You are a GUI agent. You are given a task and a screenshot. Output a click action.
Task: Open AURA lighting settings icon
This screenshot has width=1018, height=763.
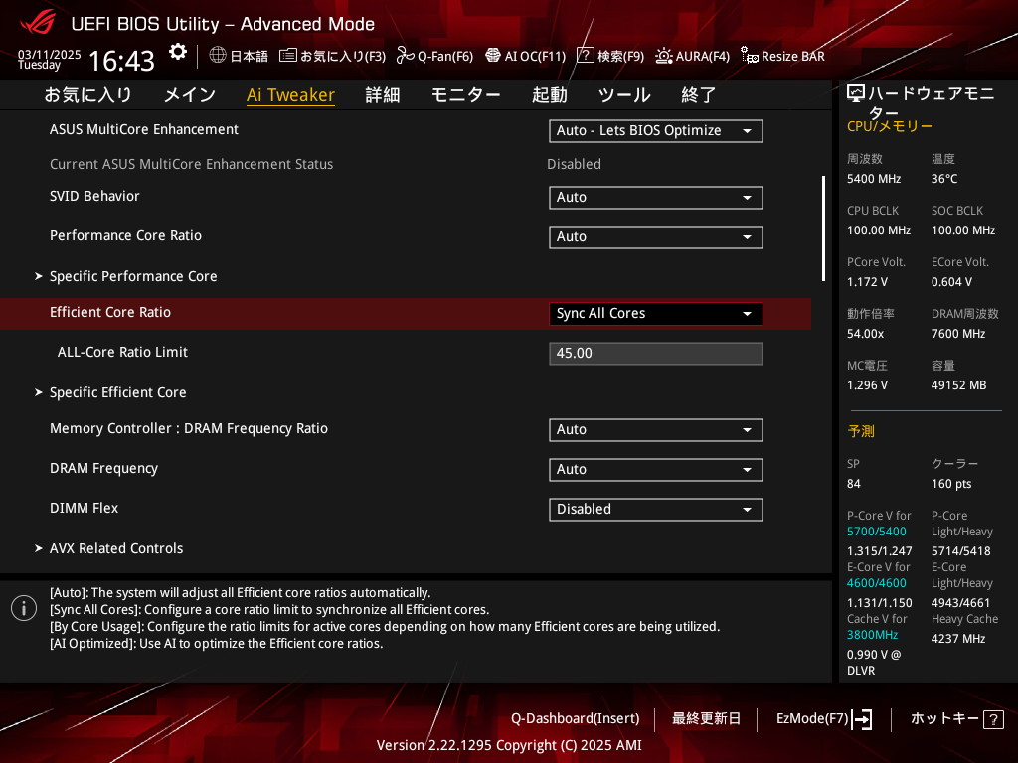pyautogui.click(x=663, y=56)
